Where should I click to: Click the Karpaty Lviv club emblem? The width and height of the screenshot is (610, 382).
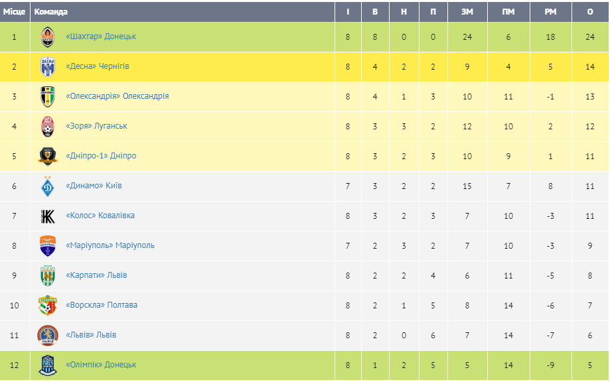click(48, 276)
